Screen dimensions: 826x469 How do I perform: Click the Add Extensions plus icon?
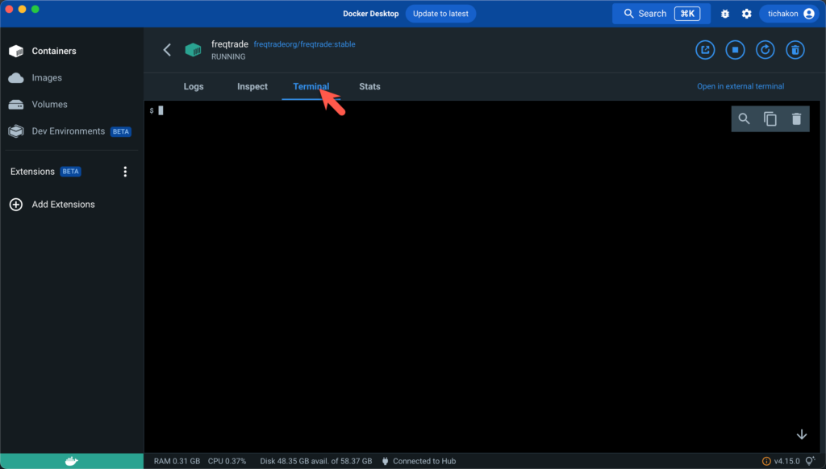(16, 204)
